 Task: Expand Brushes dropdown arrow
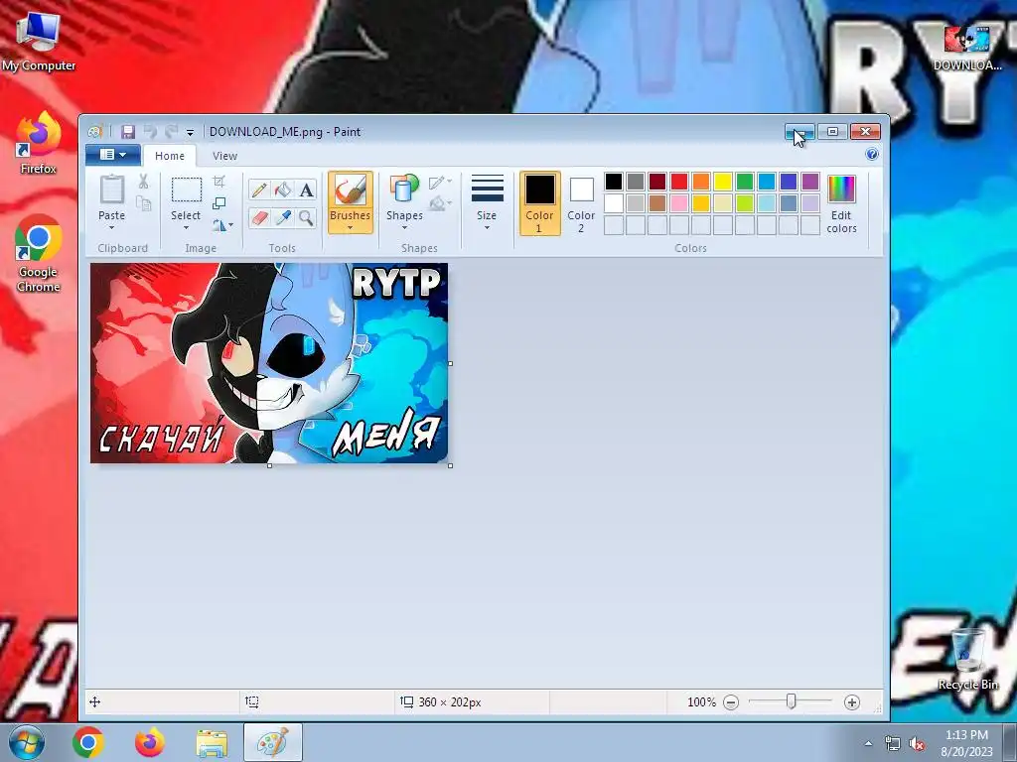point(351,228)
